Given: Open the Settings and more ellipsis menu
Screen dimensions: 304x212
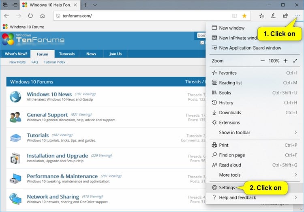Looking at the screenshot, I should pos(298,16).
